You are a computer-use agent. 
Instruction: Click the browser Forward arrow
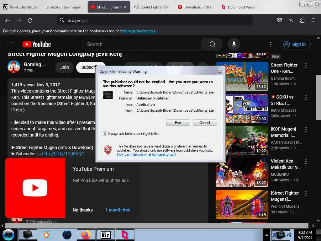click(19, 20)
